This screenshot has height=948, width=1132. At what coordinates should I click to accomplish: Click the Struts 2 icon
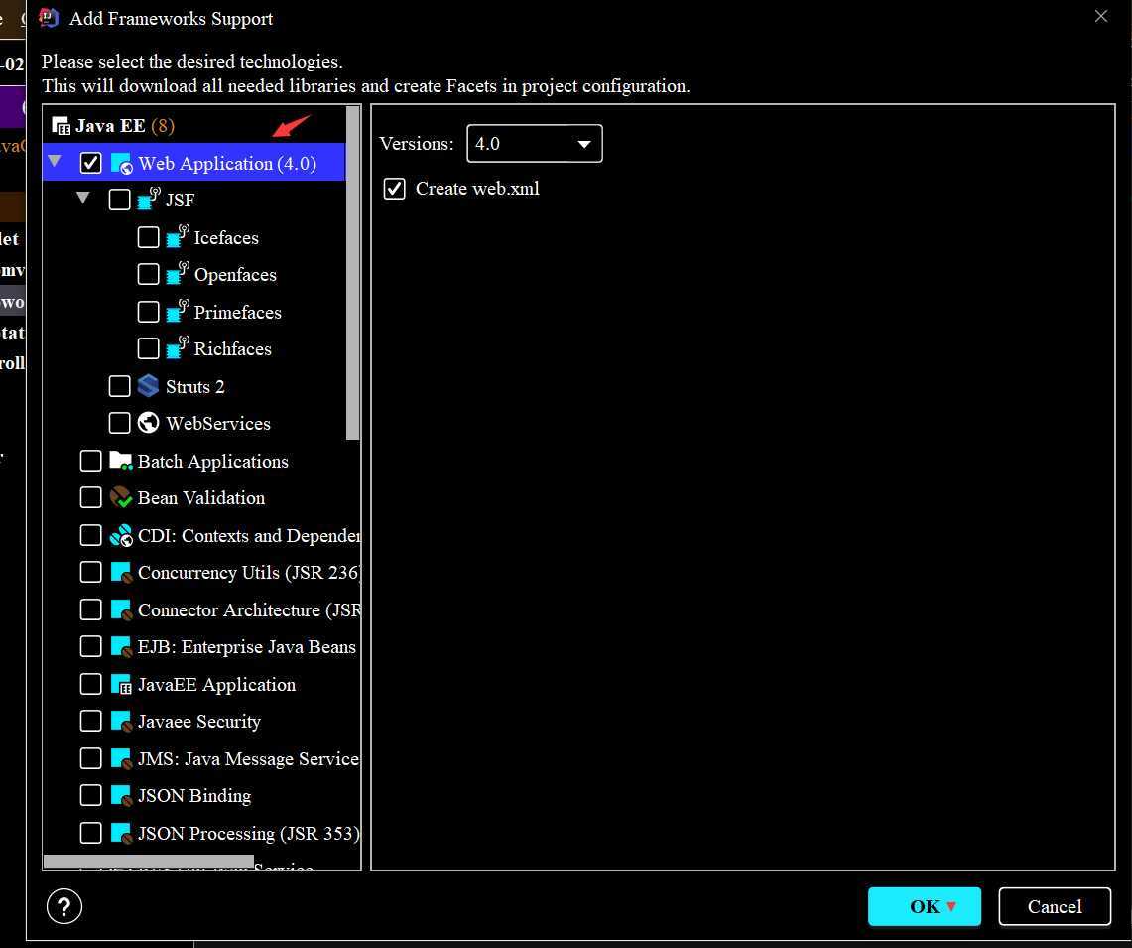(x=148, y=386)
